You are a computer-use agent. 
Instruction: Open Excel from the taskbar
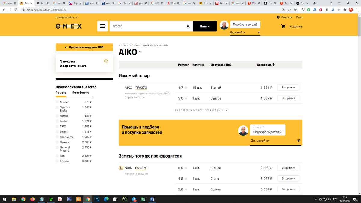click(143, 199)
